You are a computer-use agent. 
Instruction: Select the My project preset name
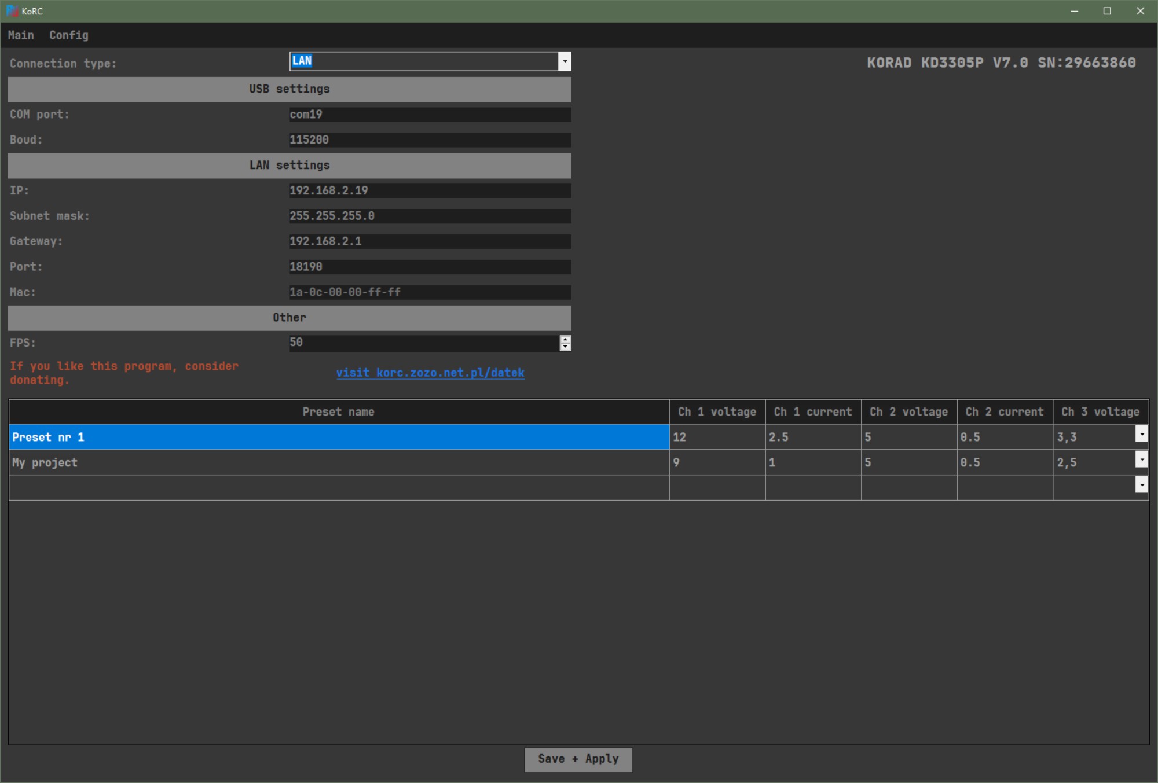pyautogui.click(x=339, y=462)
